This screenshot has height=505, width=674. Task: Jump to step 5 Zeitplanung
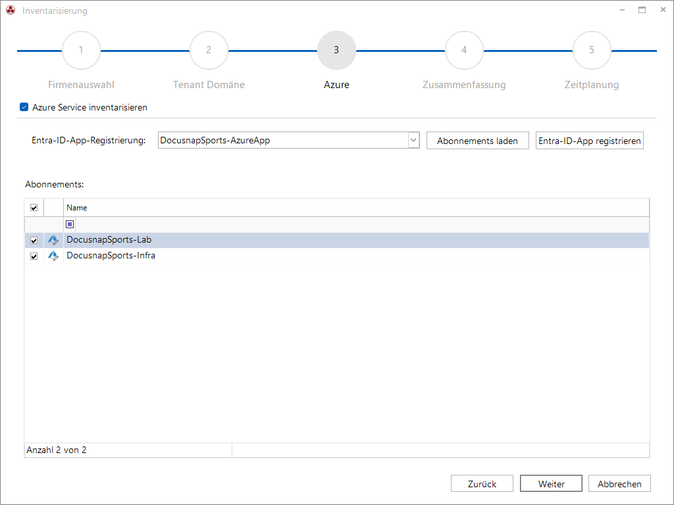pos(592,50)
